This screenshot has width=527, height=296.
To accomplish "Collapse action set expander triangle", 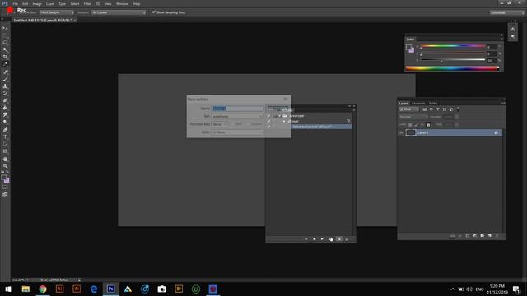I will 280,116.
